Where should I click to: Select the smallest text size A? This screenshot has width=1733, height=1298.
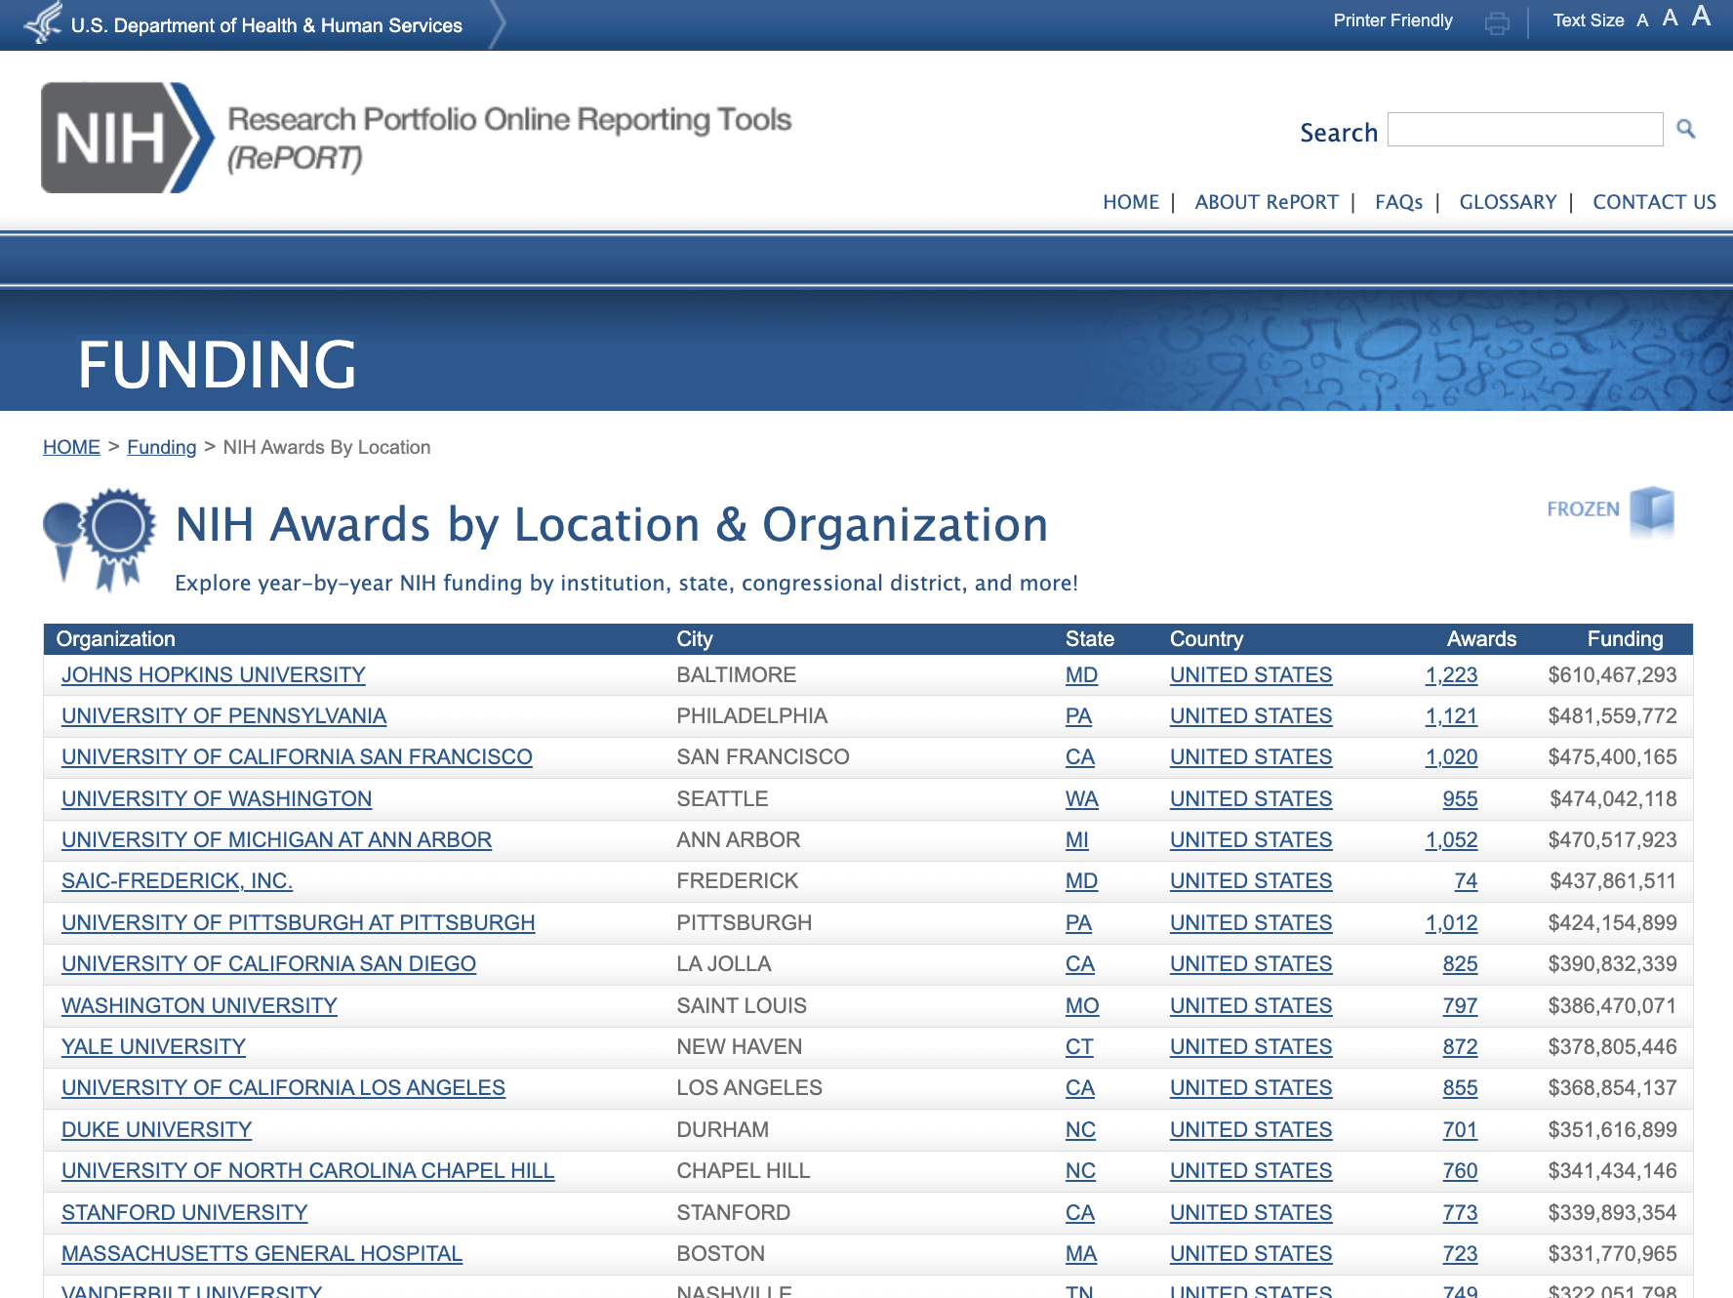(x=1642, y=21)
